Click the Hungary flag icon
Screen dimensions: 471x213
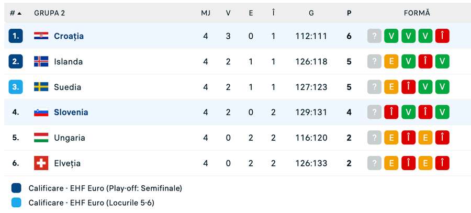click(41, 138)
